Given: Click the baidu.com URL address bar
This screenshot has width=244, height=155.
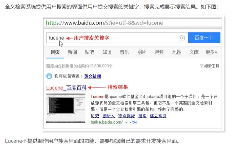Looking at the screenshot, I should click(x=133, y=23).
